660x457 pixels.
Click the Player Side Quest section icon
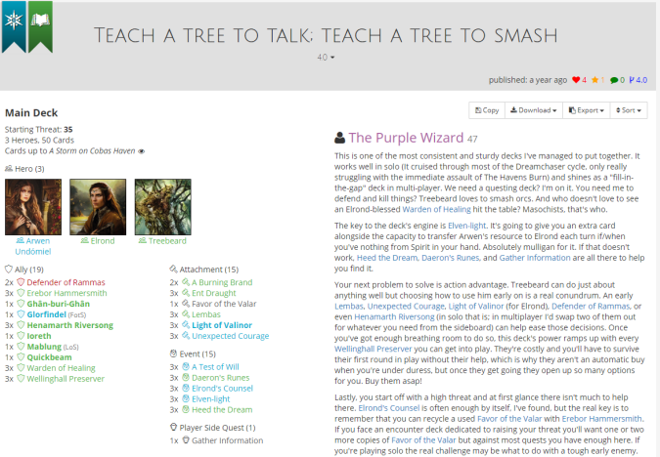[173, 427]
